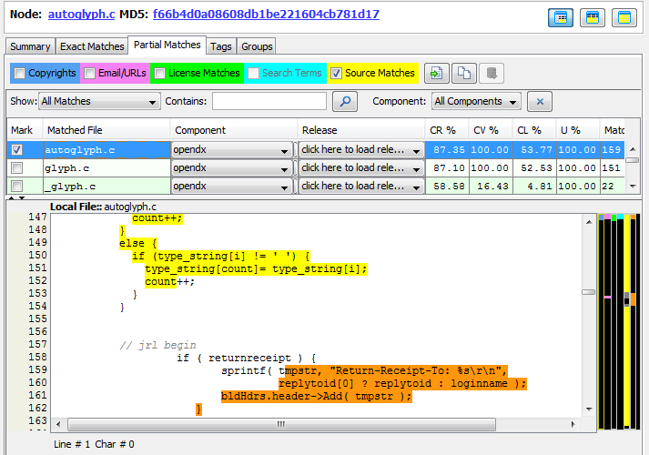Click inside the Contains text field

pos(269,101)
